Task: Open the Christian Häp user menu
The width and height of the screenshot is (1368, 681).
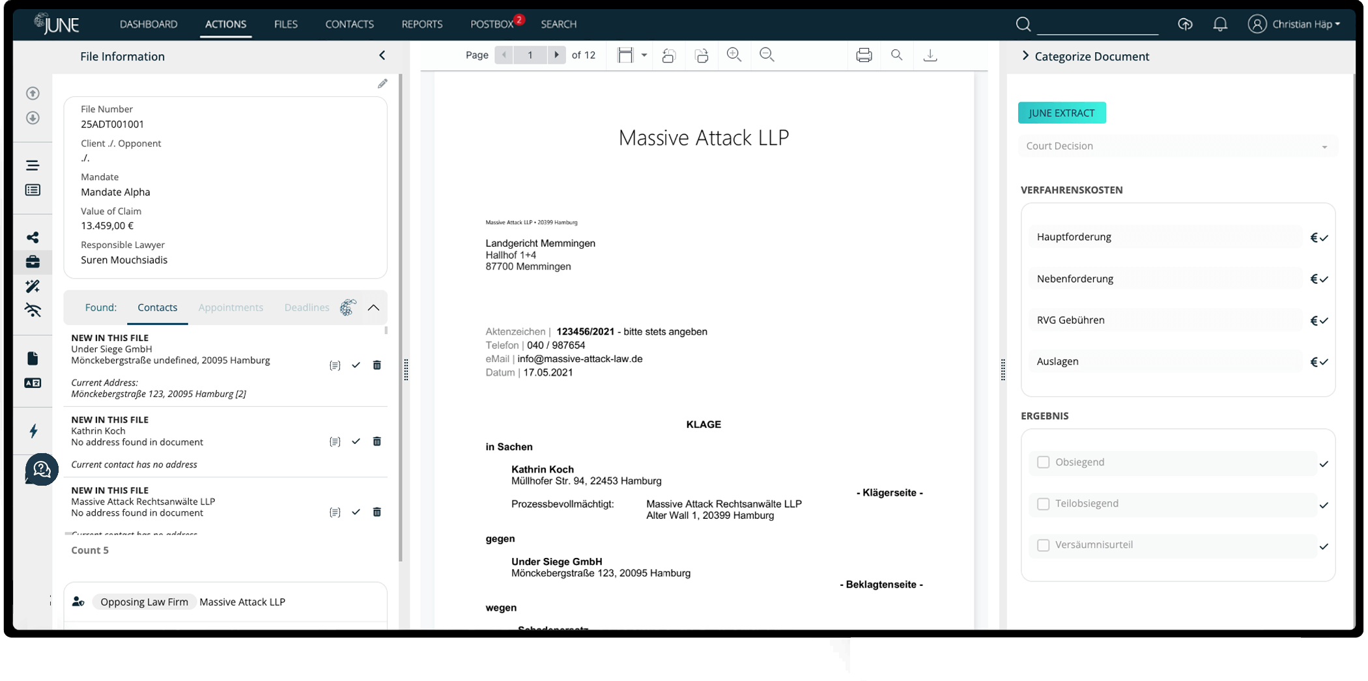Action: click(1294, 24)
